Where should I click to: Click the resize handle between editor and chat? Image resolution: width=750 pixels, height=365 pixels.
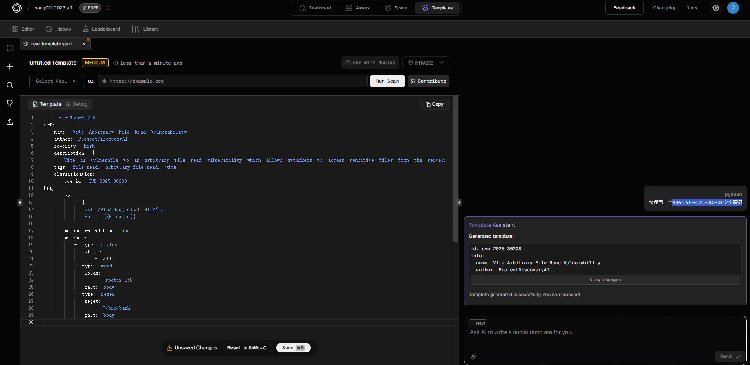459,202
